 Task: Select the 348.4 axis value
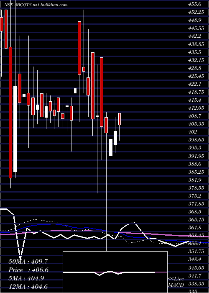(x=194, y=260)
